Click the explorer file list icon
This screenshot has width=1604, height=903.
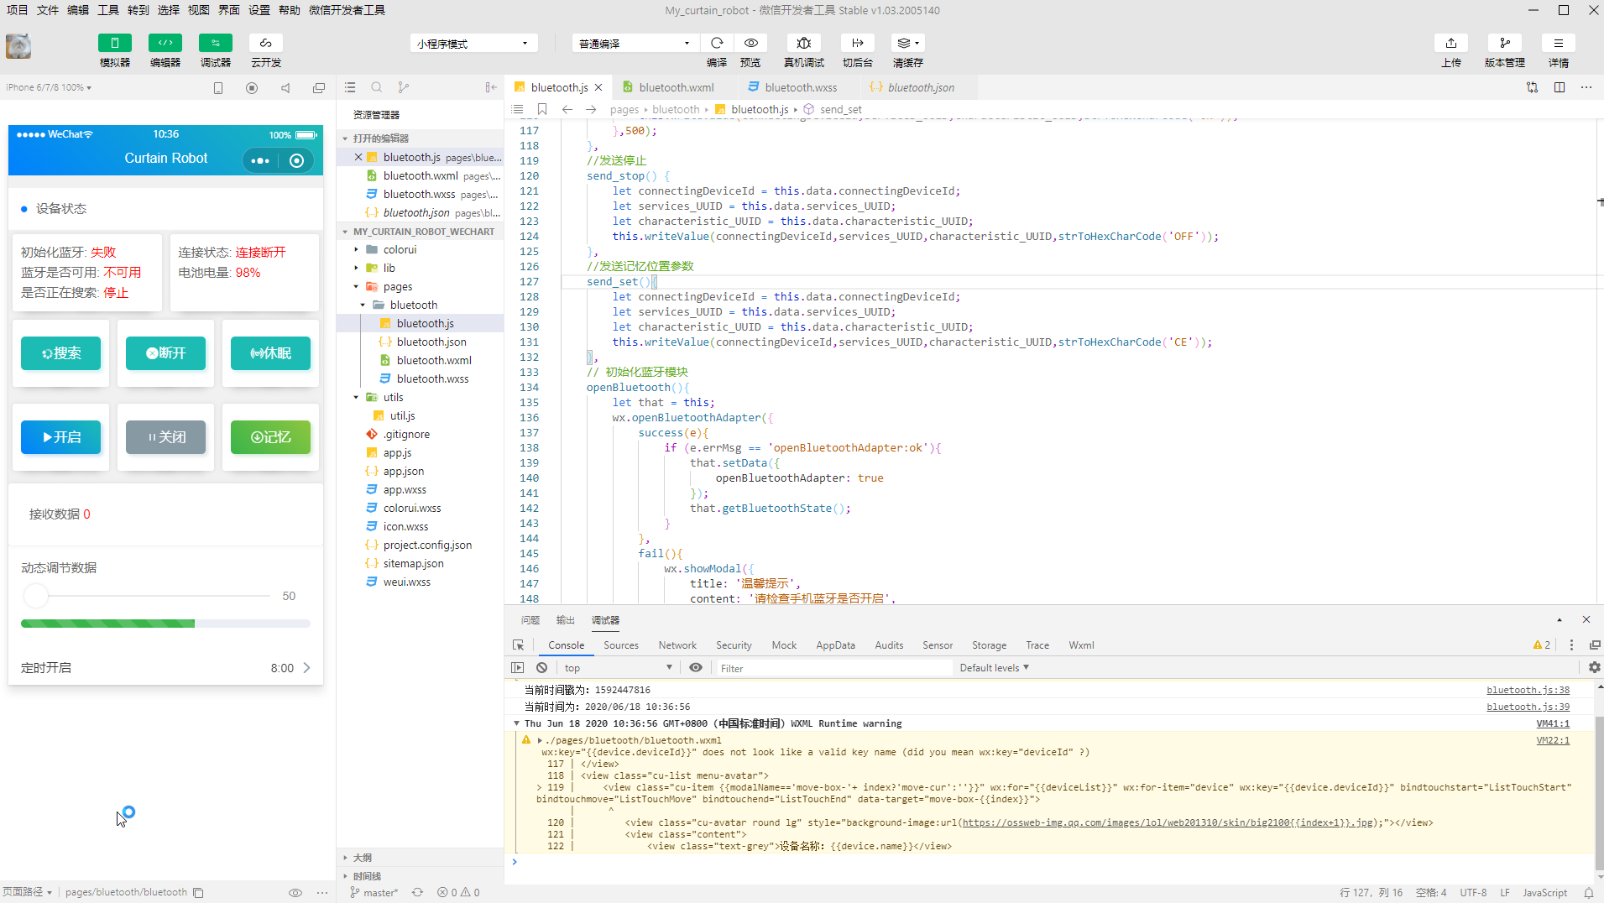coord(350,87)
